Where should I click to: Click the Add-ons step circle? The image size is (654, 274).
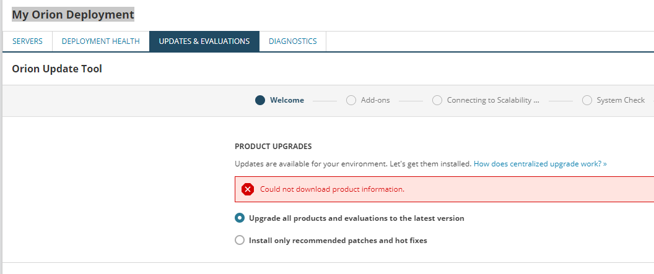(351, 100)
